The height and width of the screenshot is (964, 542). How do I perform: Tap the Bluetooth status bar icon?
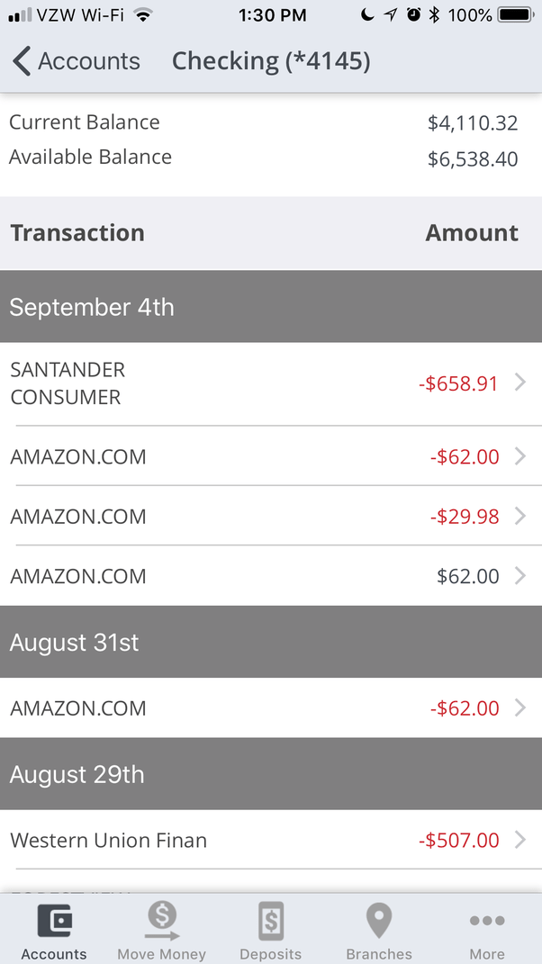(x=434, y=14)
